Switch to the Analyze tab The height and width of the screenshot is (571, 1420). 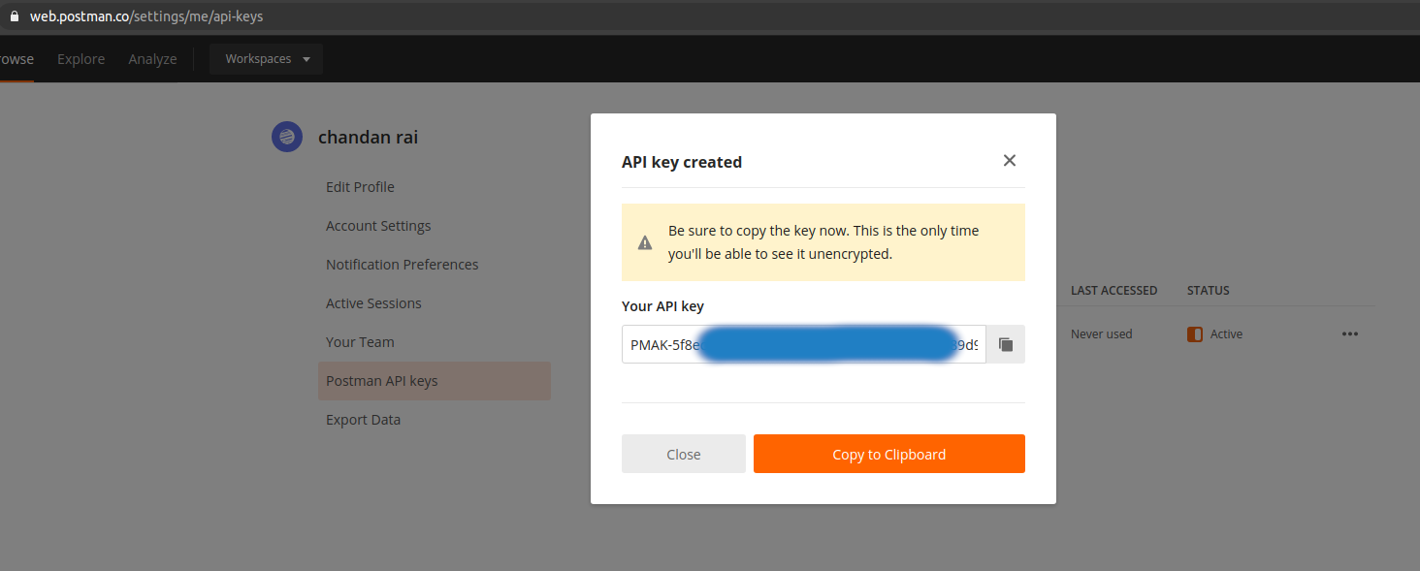pos(152,59)
